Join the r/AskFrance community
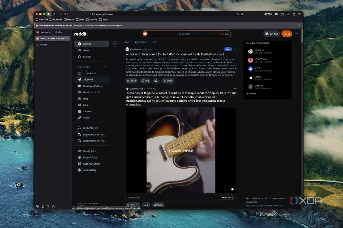 pos(228,49)
